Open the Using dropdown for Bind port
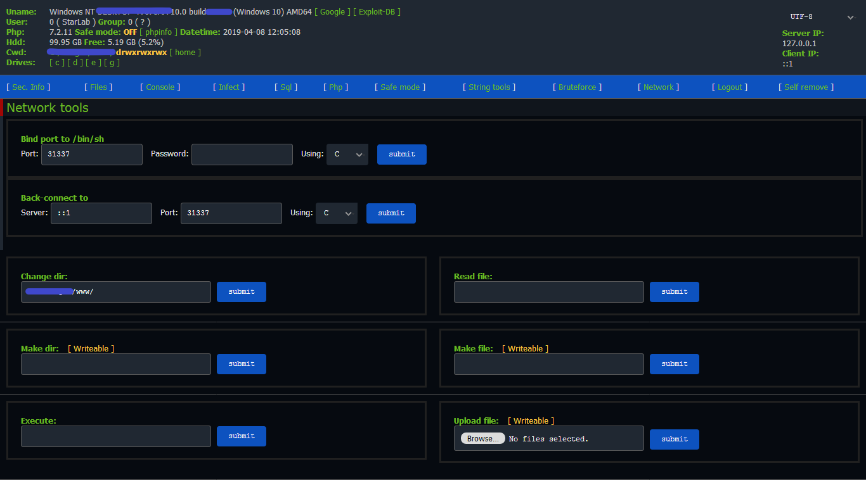 pyautogui.click(x=347, y=155)
